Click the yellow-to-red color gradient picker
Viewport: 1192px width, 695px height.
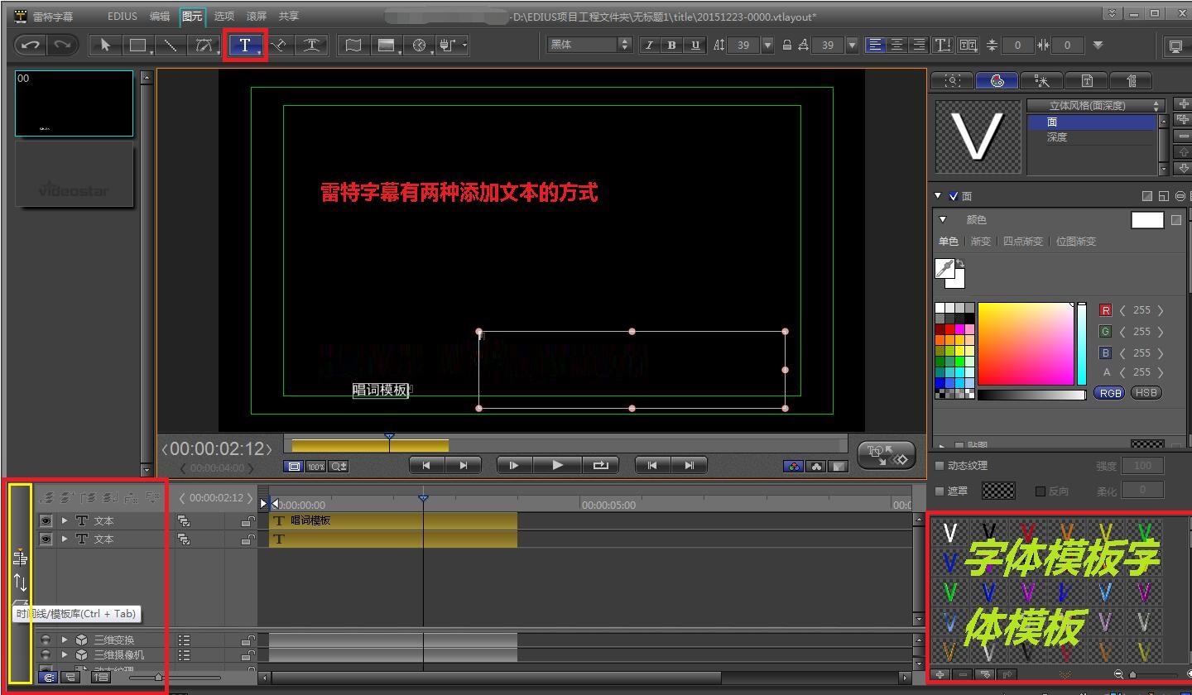click(x=1025, y=343)
